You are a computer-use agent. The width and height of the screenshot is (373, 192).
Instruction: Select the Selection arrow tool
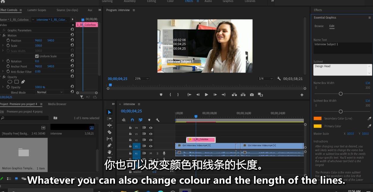pos(109,112)
